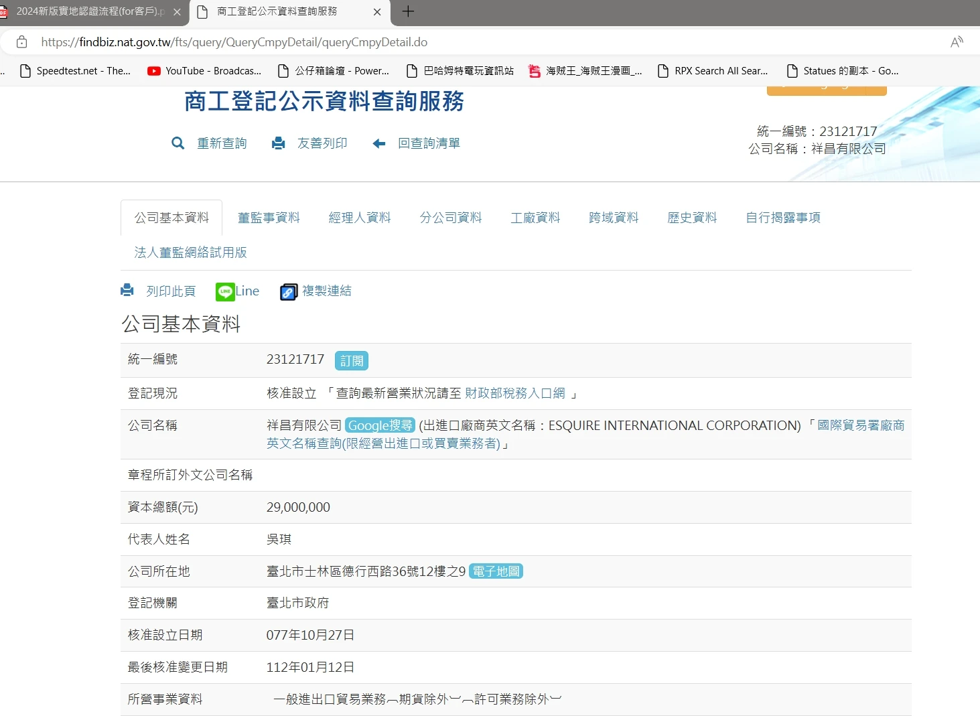Click the 訂閱 button next to 統一編號
This screenshot has width=980, height=716.
(352, 361)
